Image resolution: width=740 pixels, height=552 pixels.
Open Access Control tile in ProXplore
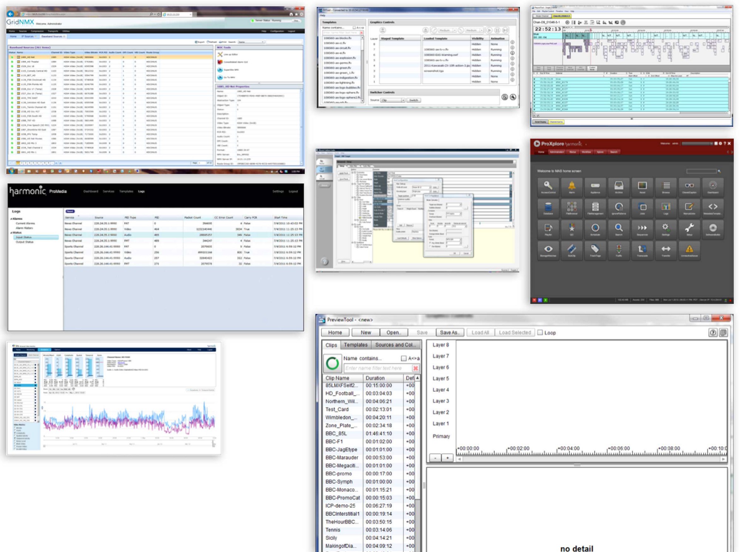tap(548, 187)
